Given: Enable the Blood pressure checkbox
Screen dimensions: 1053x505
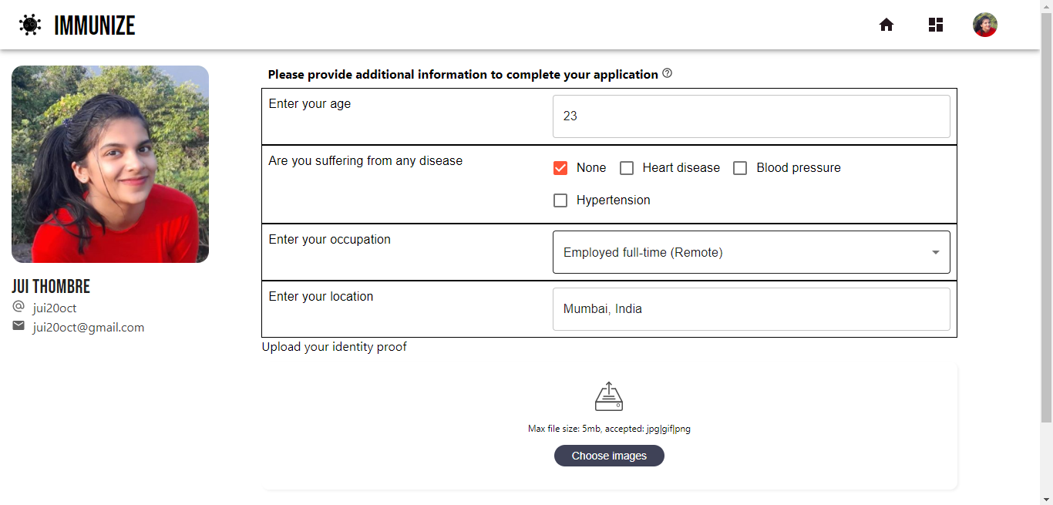Looking at the screenshot, I should point(740,168).
